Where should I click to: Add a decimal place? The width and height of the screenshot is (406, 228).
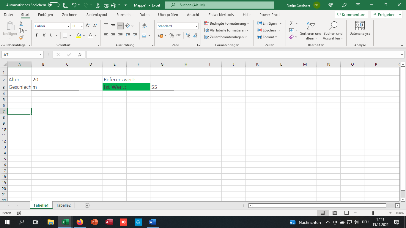coord(188,35)
